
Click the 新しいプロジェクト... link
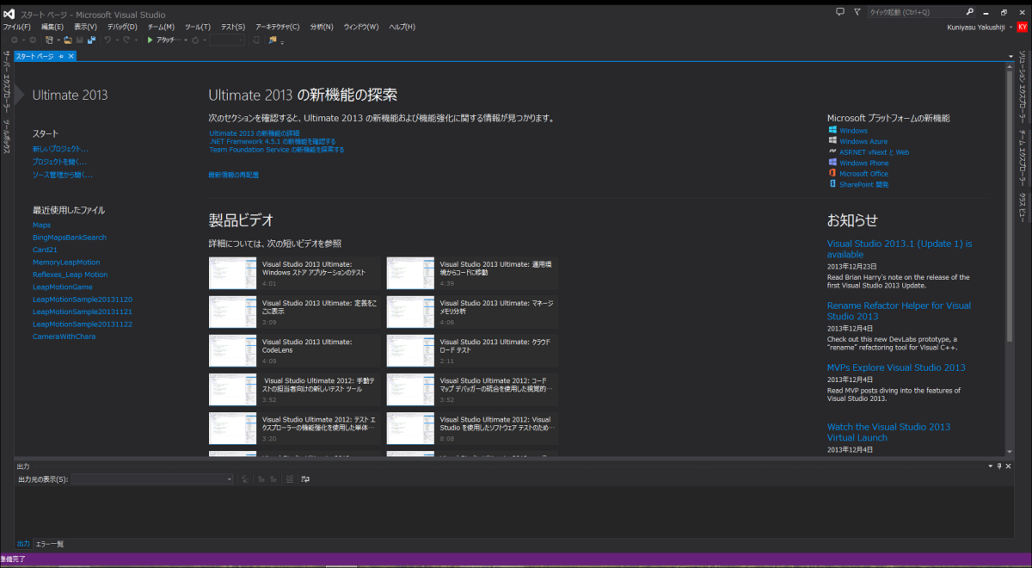tap(60, 149)
